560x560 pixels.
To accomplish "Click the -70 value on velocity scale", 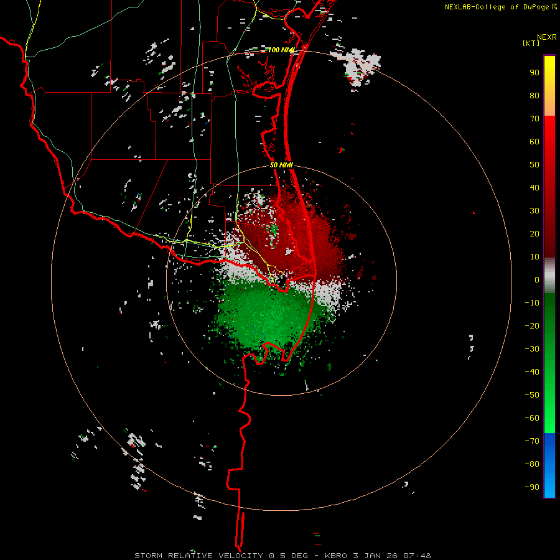I will point(532,441).
